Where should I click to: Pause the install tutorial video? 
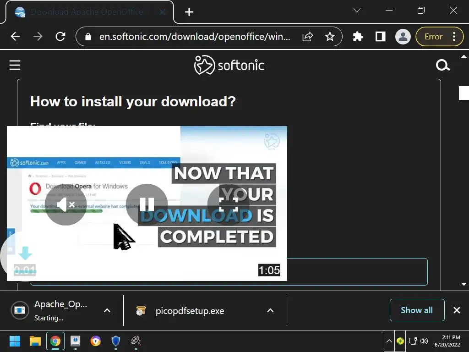coord(147,205)
